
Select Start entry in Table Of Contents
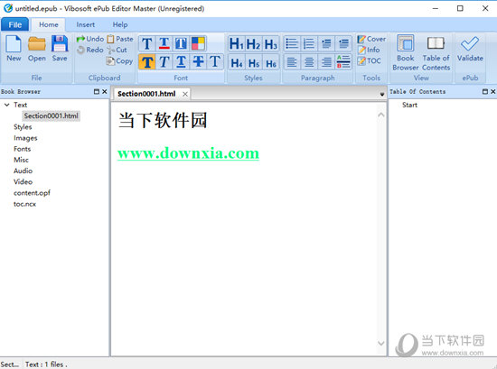click(409, 105)
